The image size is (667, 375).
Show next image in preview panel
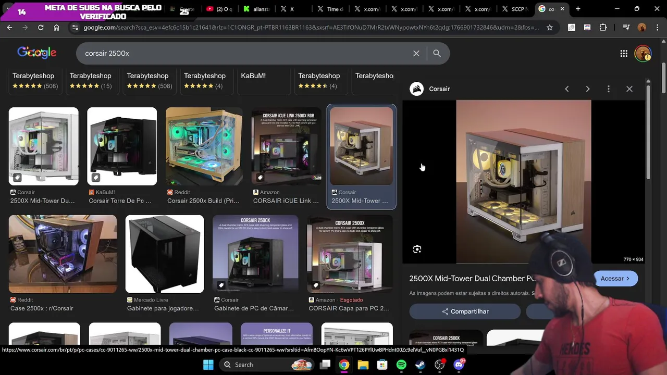pos(588,89)
